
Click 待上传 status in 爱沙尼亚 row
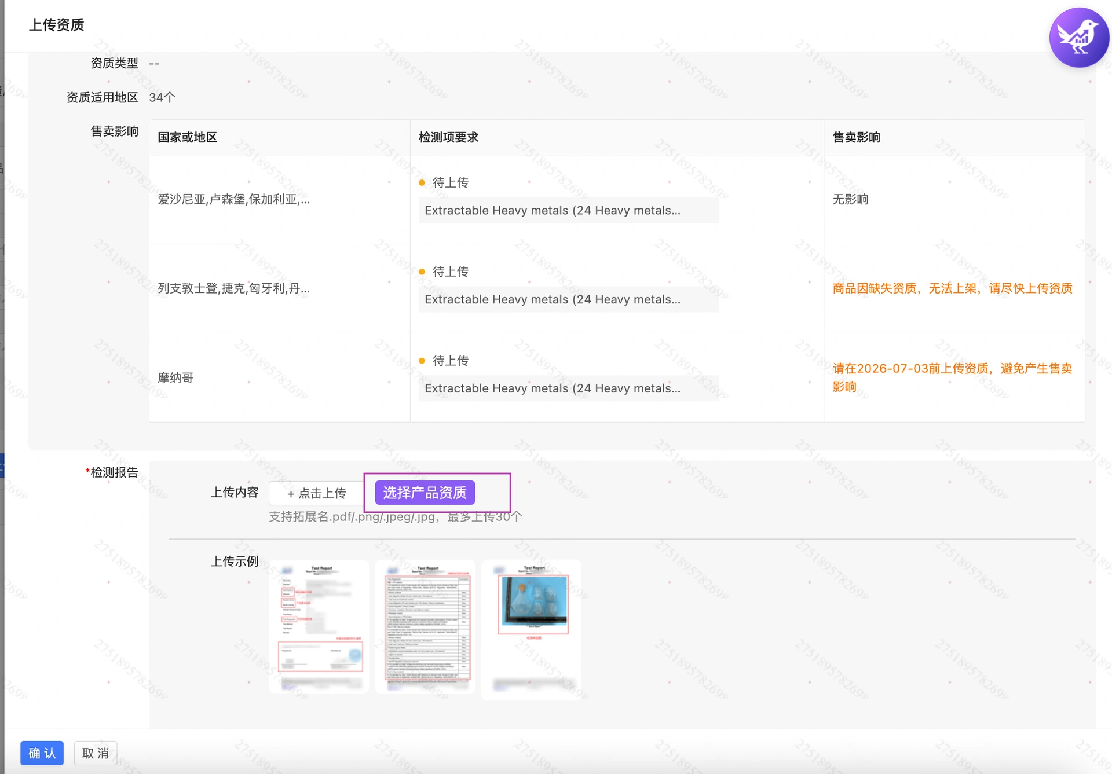[450, 183]
